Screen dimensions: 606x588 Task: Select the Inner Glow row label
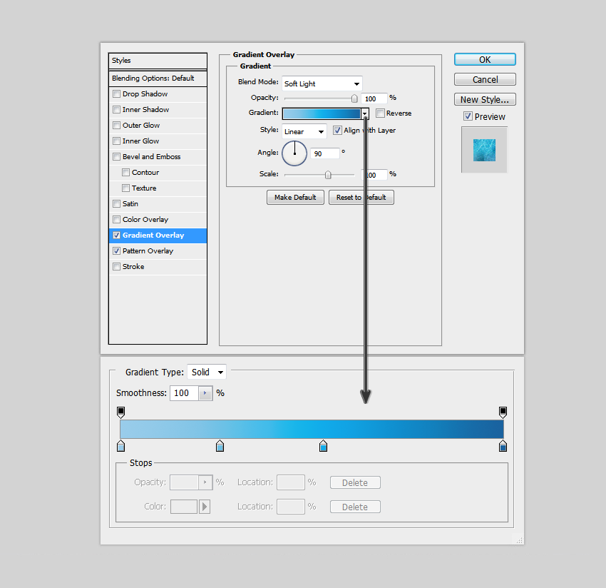pos(140,141)
